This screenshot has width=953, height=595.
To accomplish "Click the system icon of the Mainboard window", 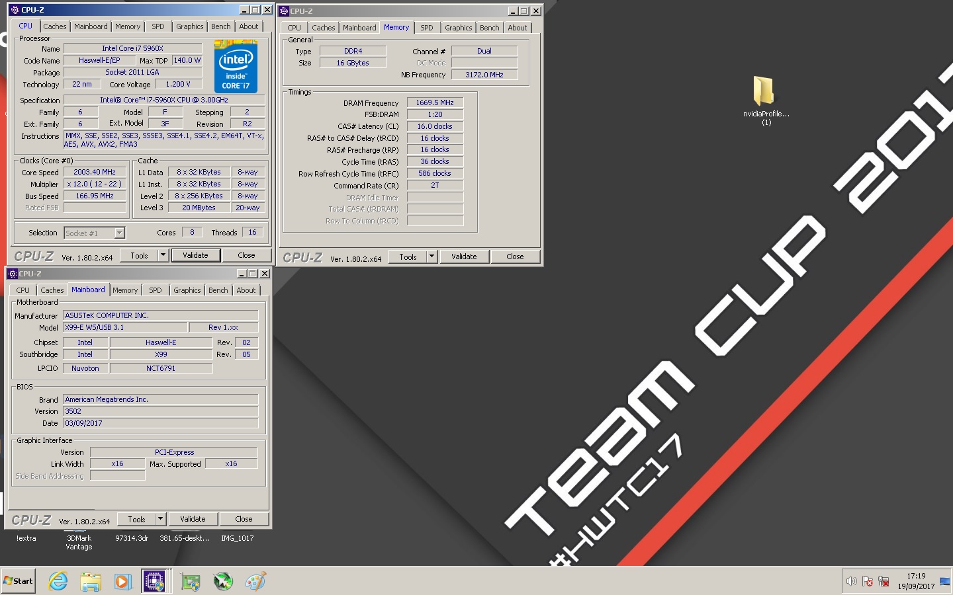I will click(13, 274).
